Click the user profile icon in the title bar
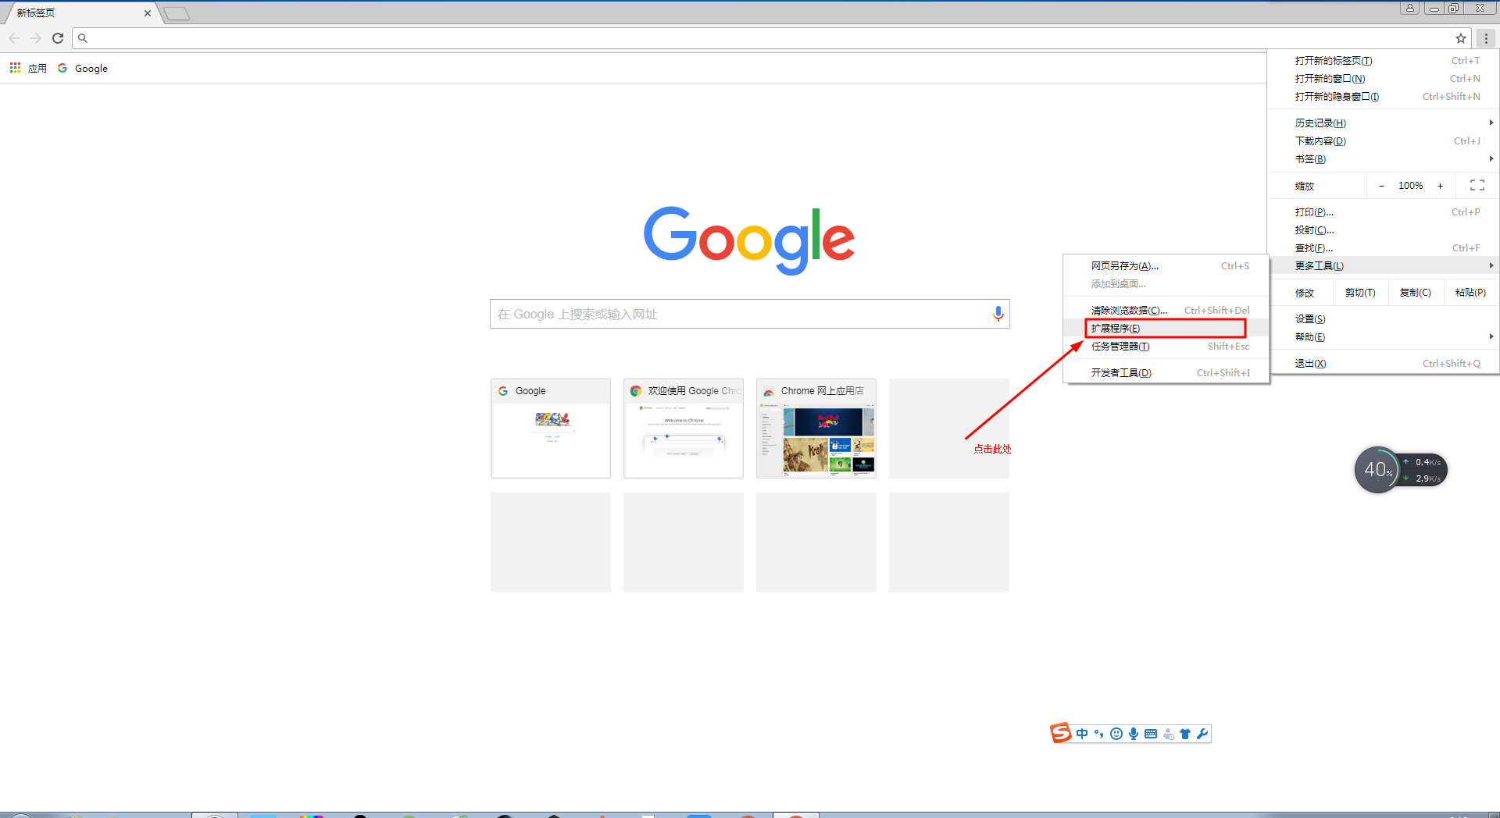1500x818 pixels. coord(1410,9)
